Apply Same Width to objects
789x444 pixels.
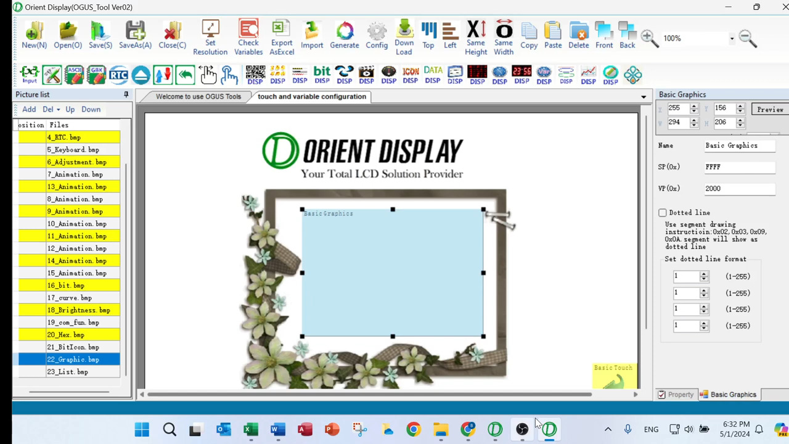(x=504, y=38)
